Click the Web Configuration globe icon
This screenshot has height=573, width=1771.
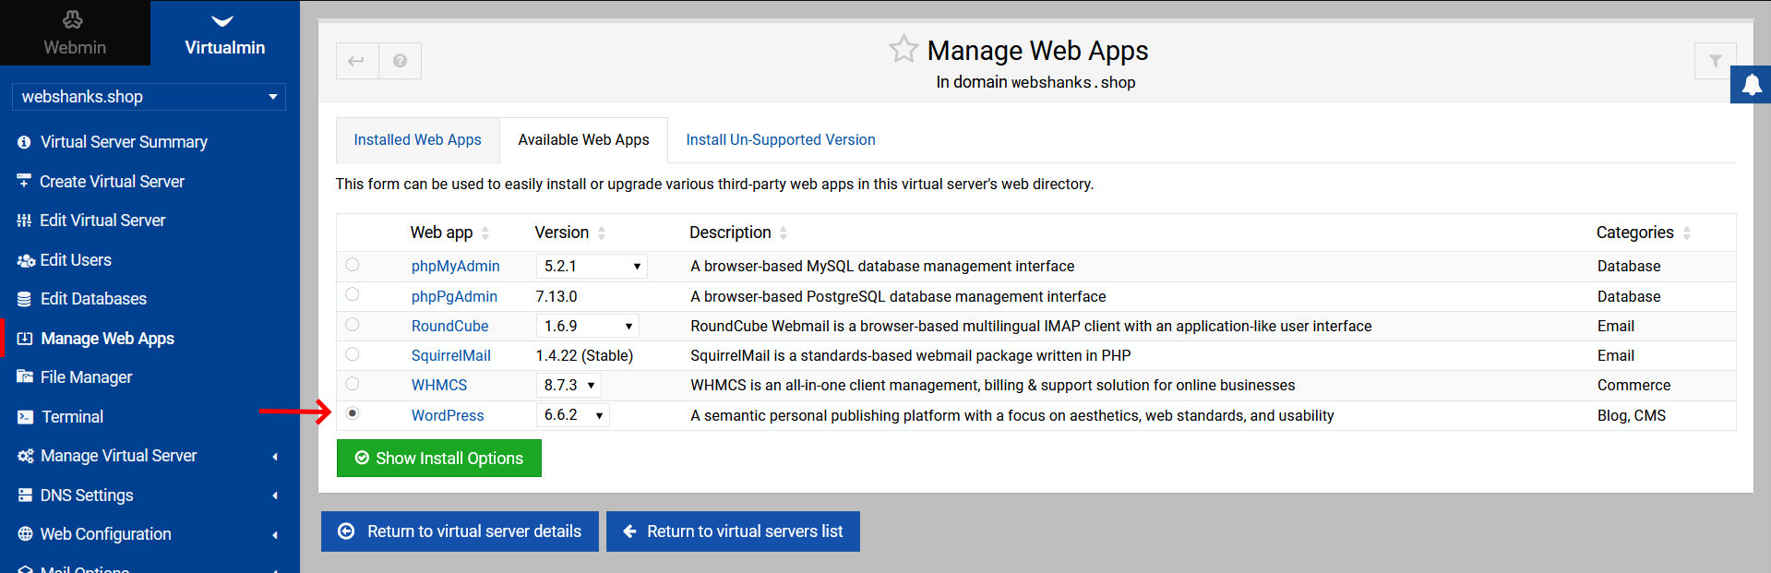coord(25,534)
